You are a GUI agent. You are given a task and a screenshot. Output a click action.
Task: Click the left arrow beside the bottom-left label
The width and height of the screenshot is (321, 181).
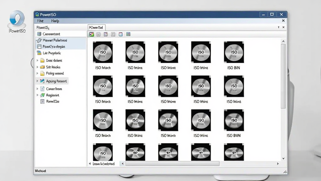(x=90, y=163)
